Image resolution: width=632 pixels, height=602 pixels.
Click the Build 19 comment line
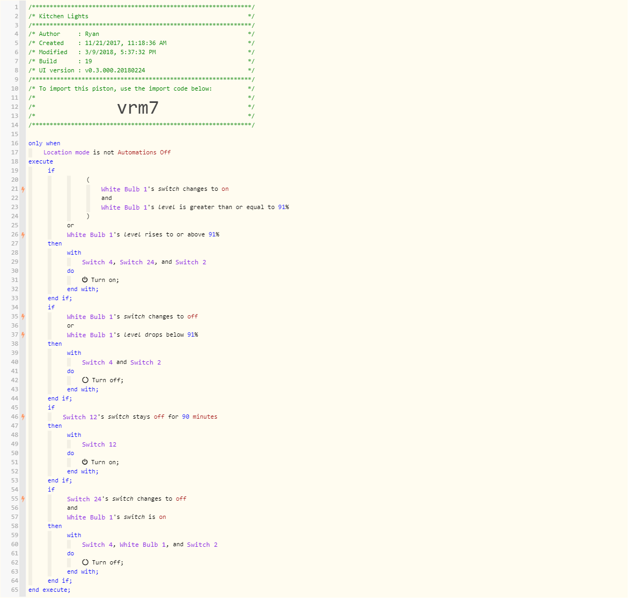pos(142,61)
